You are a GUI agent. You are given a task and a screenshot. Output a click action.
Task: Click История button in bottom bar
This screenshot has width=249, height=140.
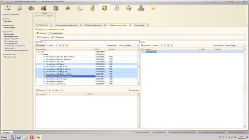[7, 132]
